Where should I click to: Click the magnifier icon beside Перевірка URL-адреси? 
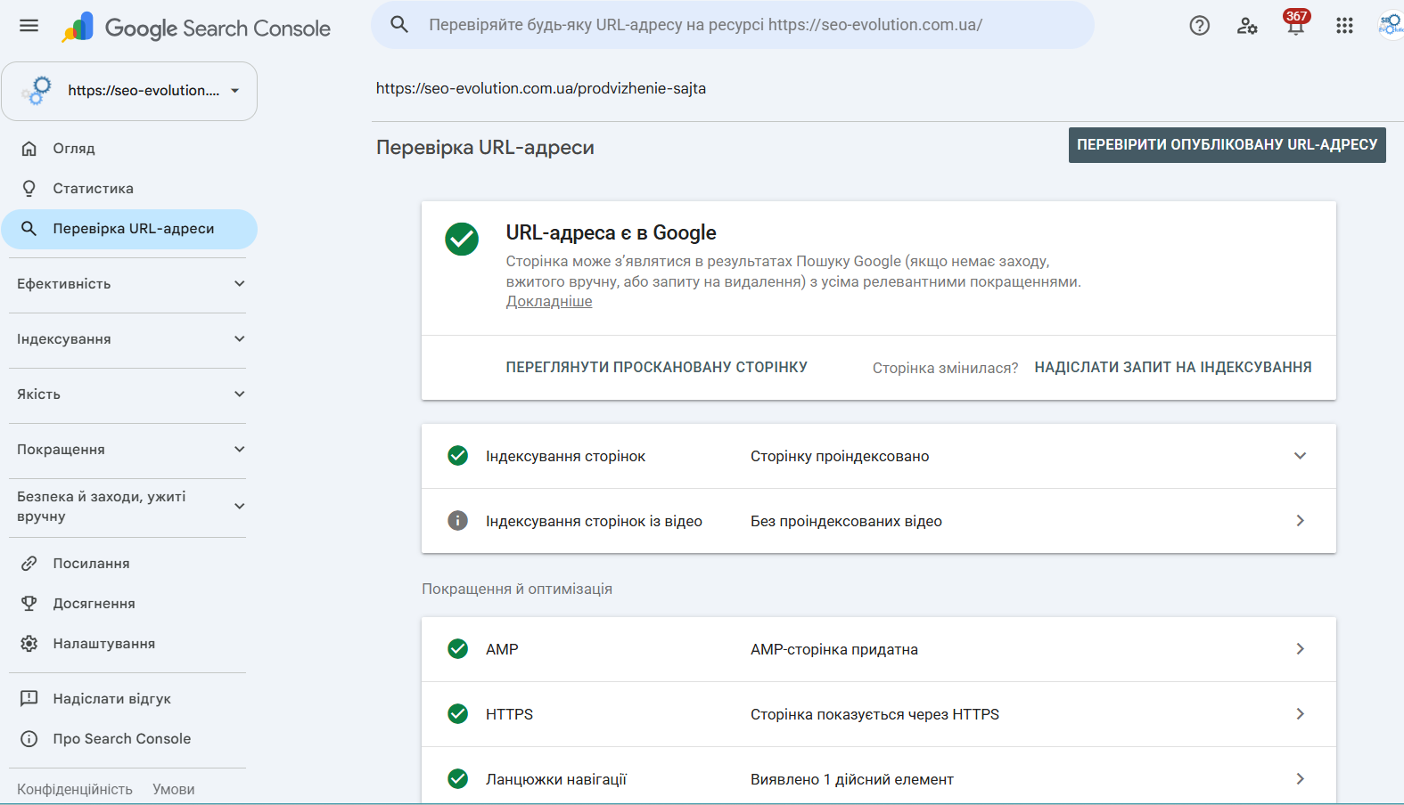pos(29,229)
